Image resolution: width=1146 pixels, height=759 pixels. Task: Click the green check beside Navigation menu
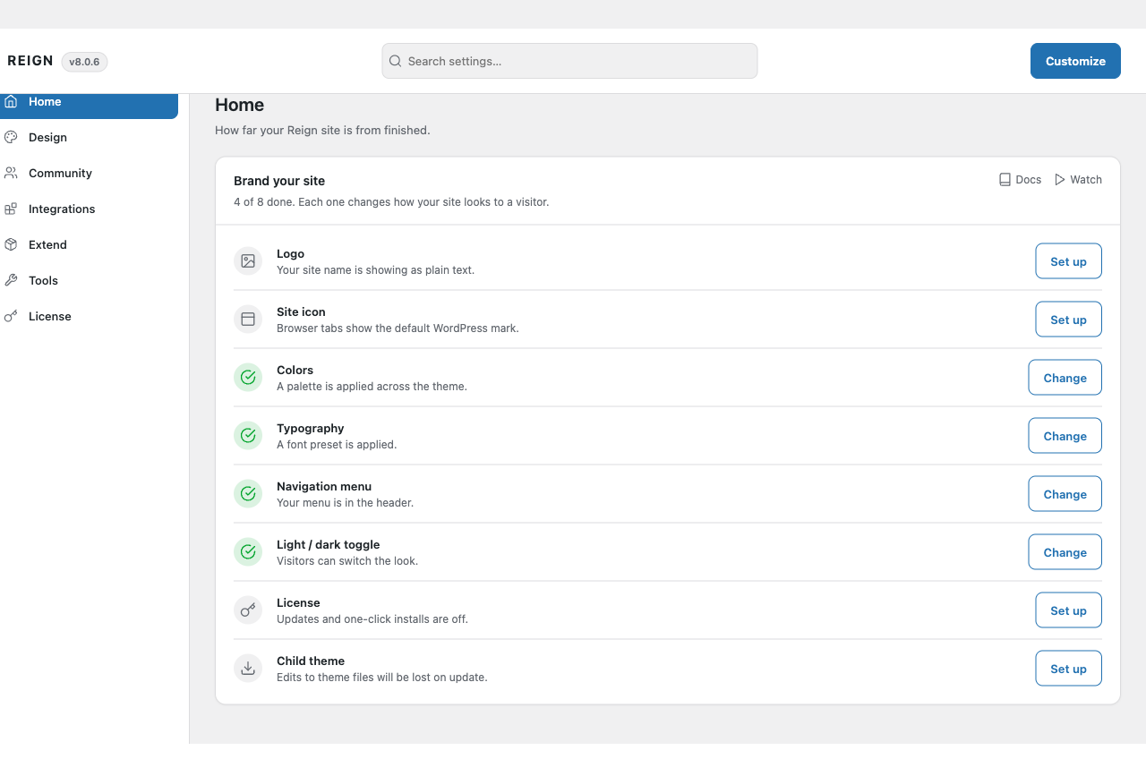pos(248,493)
